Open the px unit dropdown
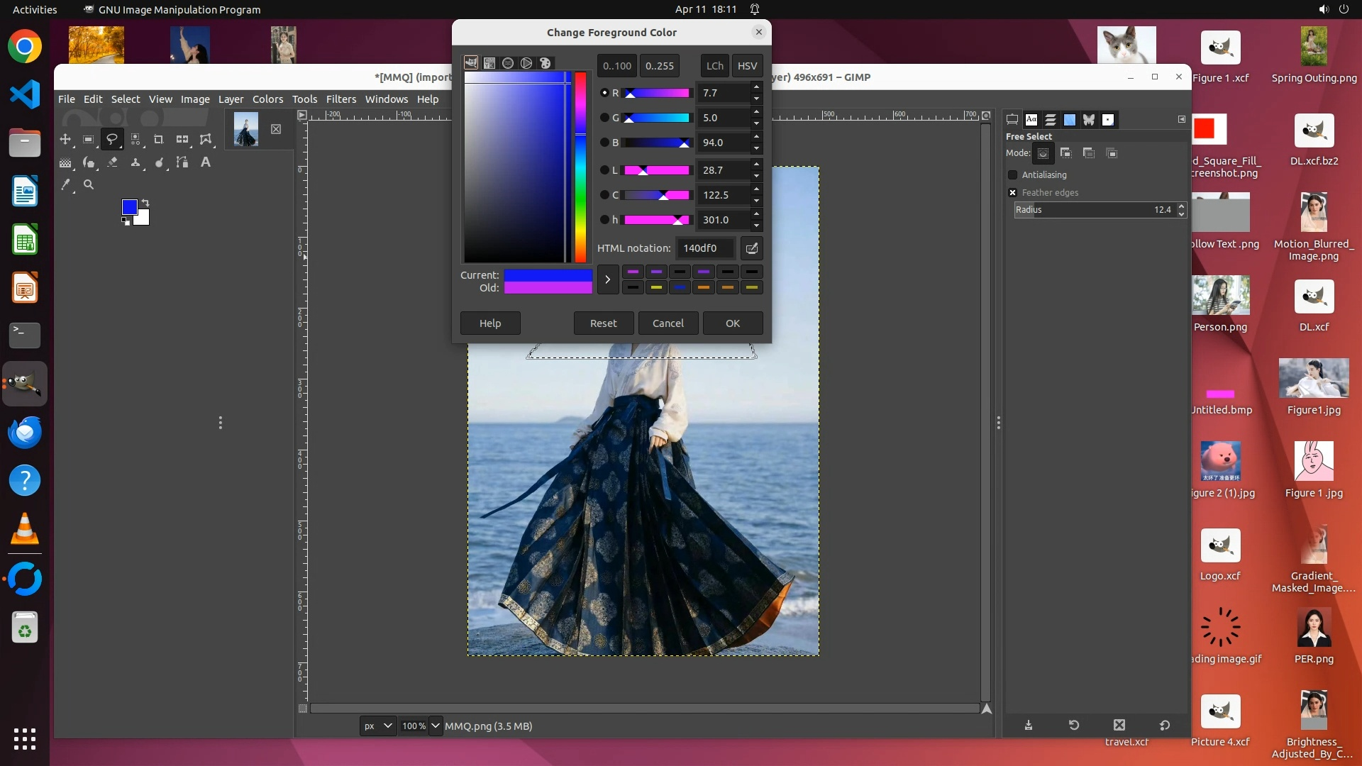1362x766 pixels. pos(377,726)
